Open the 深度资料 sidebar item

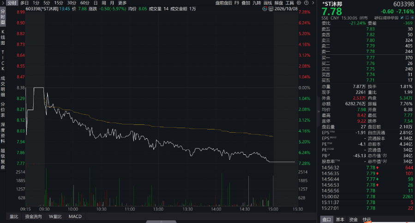tap(3, 133)
